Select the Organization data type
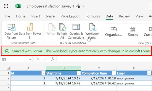 click(x=113, y=32)
